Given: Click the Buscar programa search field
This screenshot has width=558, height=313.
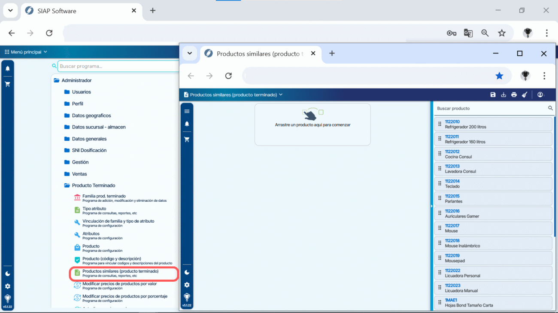Looking at the screenshot, I should [x=118, y=66].
